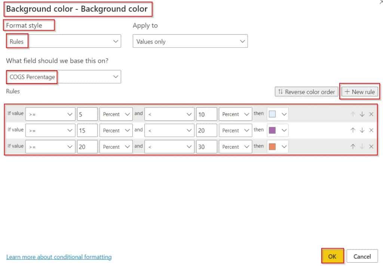Screen dimensions: 383x266
Task: Add a New rule
Action: coord(359,92)
